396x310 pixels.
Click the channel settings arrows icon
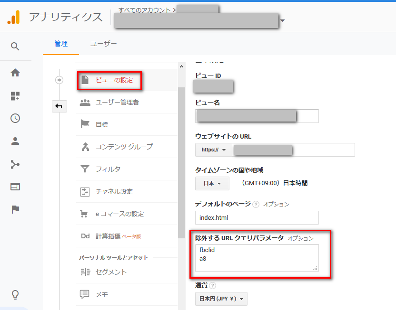pyautogui.click(x=85, y=192)
